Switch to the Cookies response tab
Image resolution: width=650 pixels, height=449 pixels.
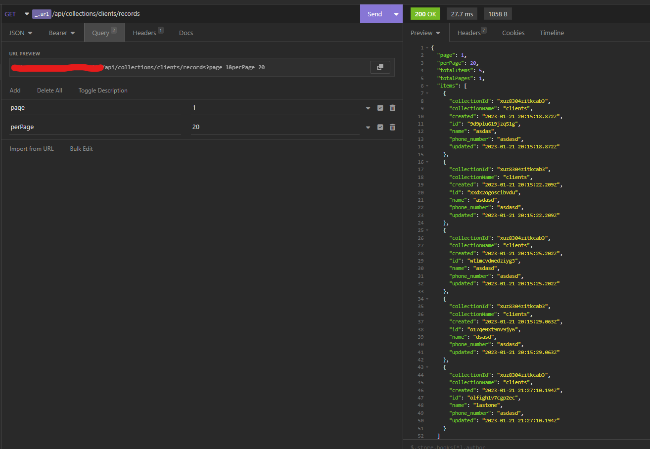pos(513,33)
